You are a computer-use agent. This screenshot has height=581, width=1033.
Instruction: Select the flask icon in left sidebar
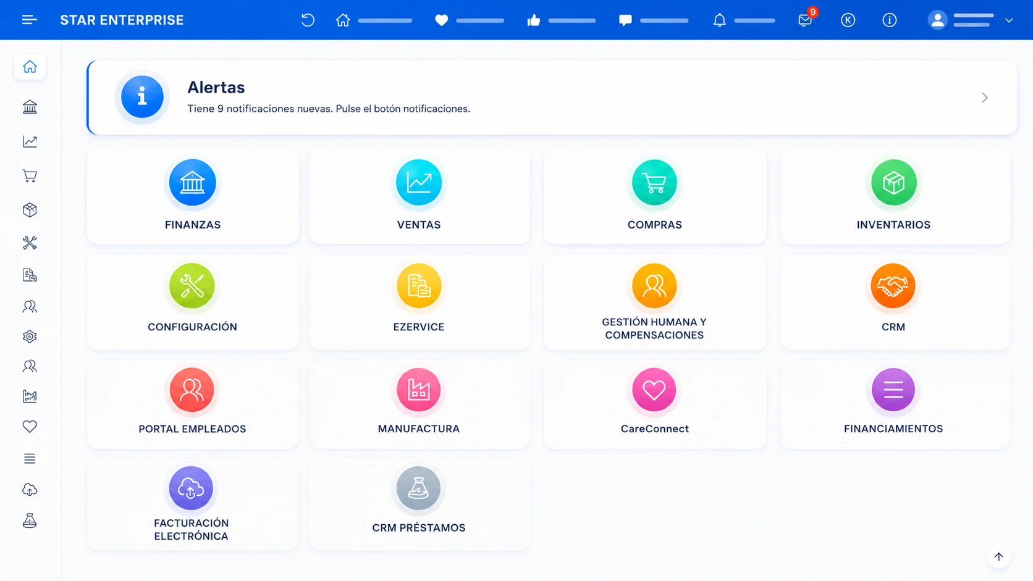tap(30, 521)
